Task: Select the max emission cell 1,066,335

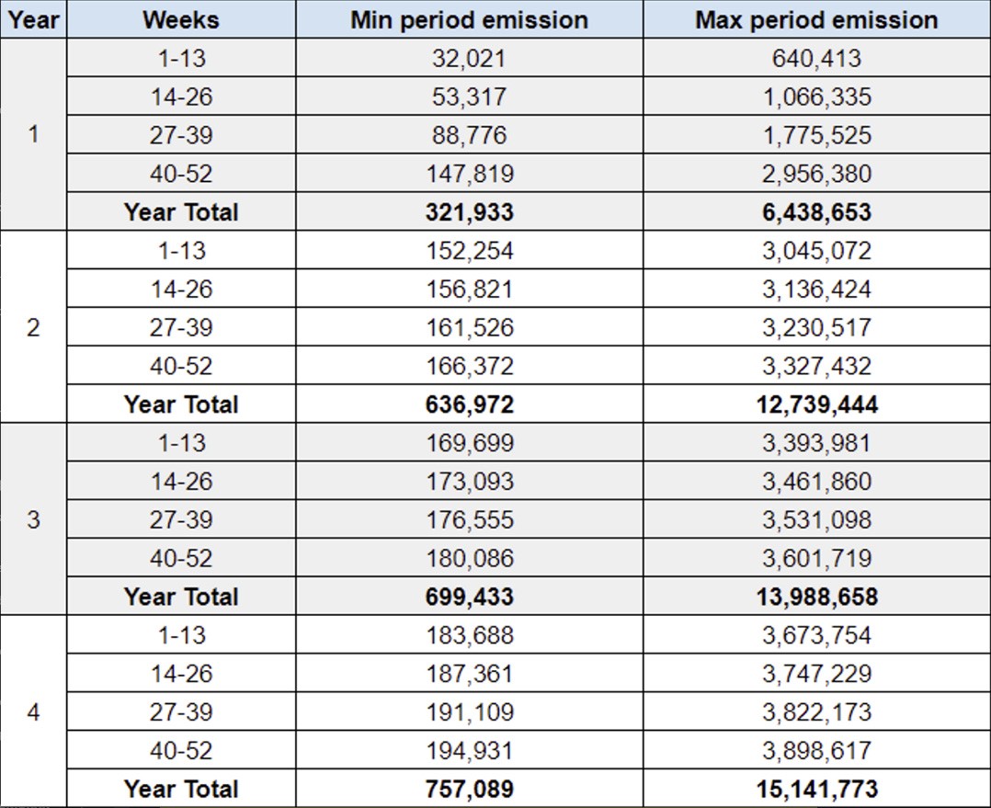Action: pyautogui.click(x=816, y=97)
